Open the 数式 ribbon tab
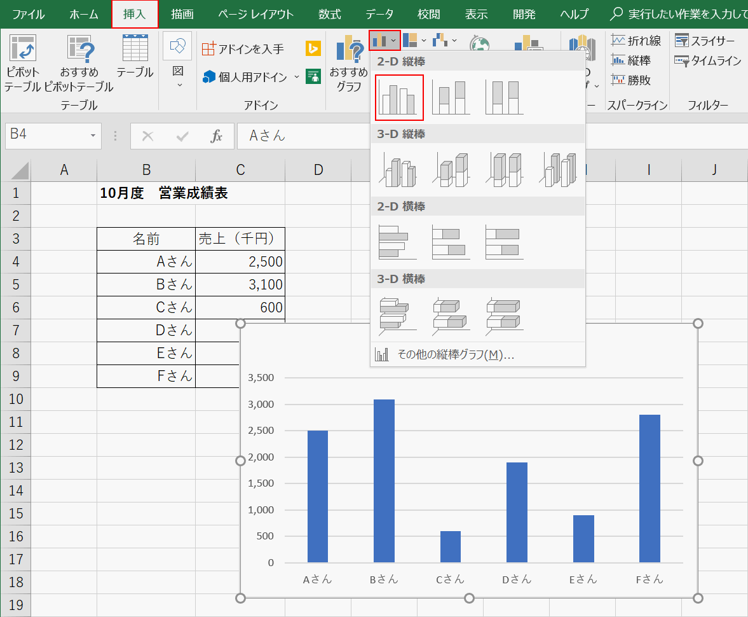Image resolution: width=748 pixels, height=617 pixels. (329, 13)
